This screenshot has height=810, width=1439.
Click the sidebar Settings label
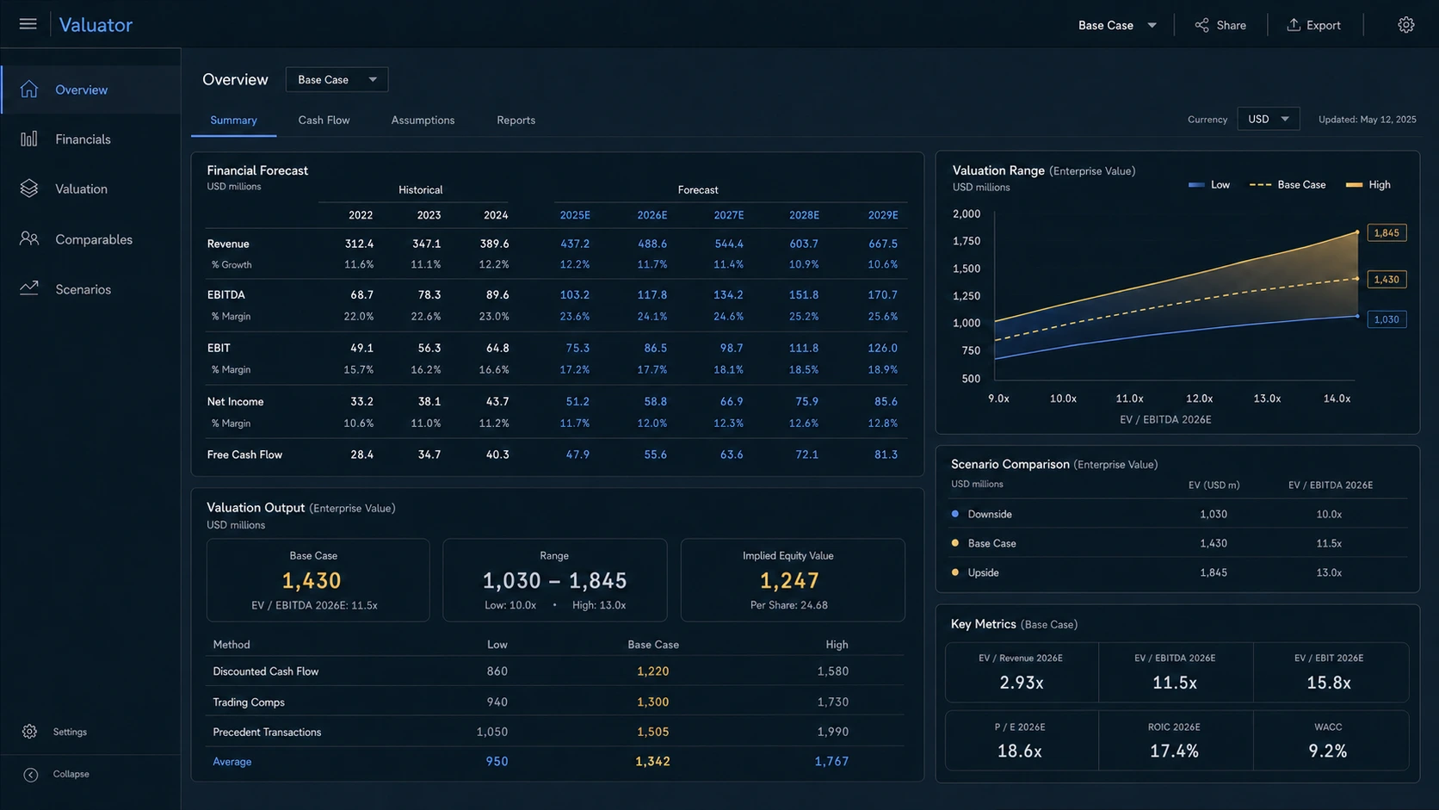(70, 732)
